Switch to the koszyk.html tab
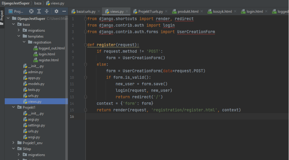 click(x=222, y=12)
